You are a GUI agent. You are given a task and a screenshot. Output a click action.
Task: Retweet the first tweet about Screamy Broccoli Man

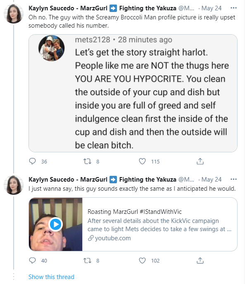[87, 161]
